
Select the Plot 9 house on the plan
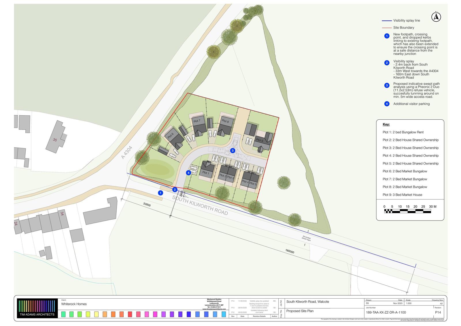point(263,141)
